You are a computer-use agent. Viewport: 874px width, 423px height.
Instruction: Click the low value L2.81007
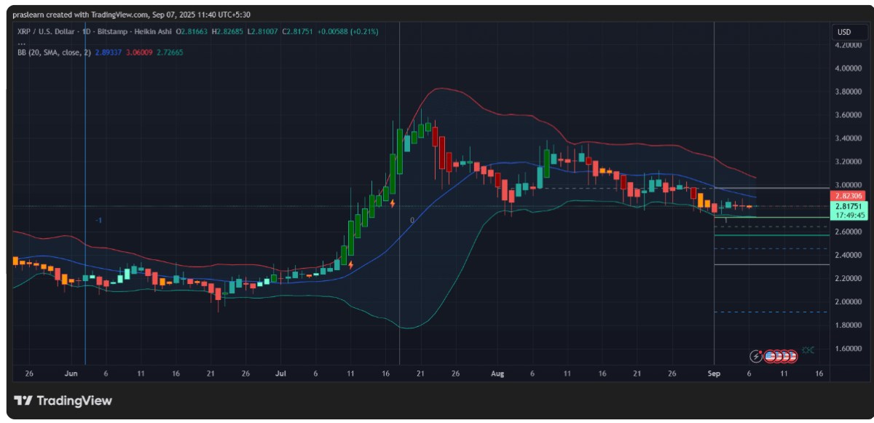coord(264,32)
